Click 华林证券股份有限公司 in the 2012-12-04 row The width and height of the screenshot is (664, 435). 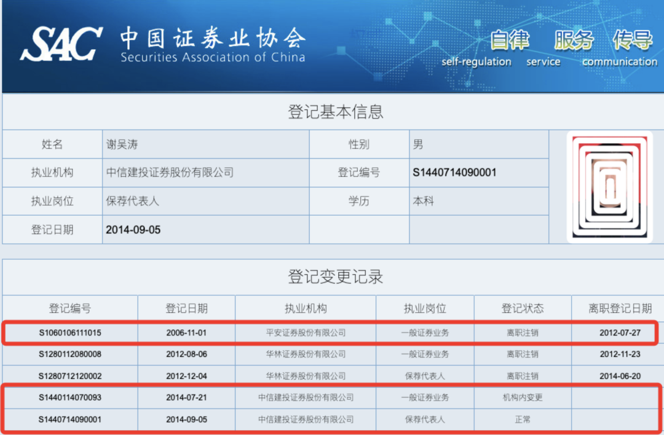[x=306, y=376]
